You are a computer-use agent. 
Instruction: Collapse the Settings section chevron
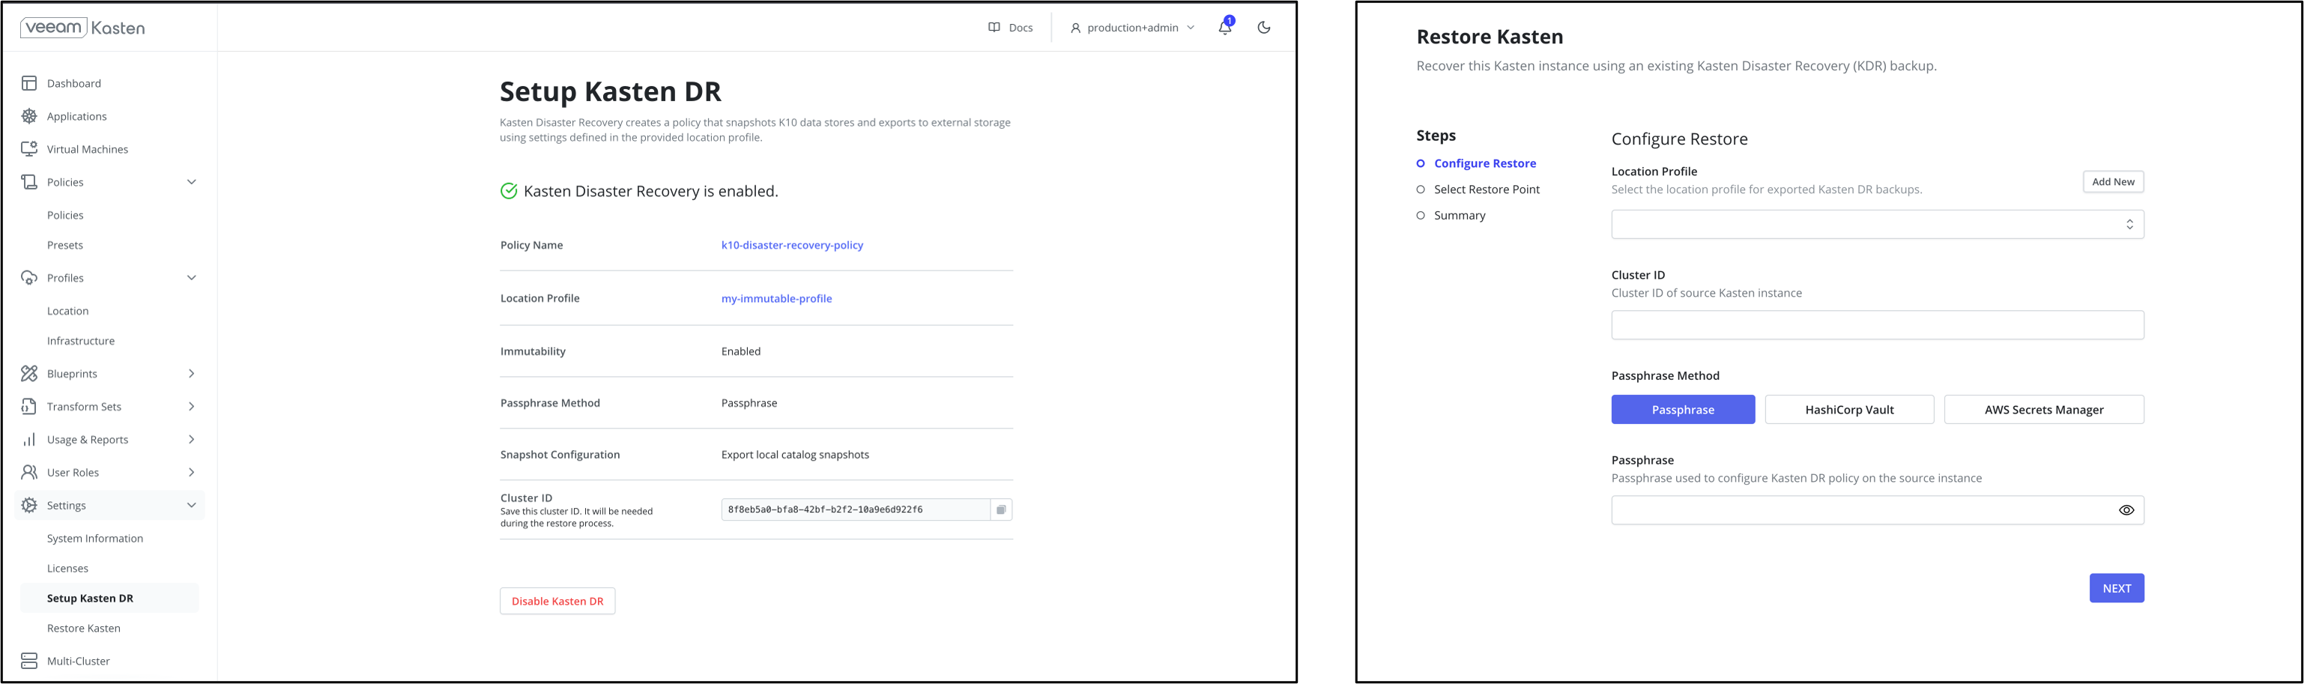click(x=191, y=505)
